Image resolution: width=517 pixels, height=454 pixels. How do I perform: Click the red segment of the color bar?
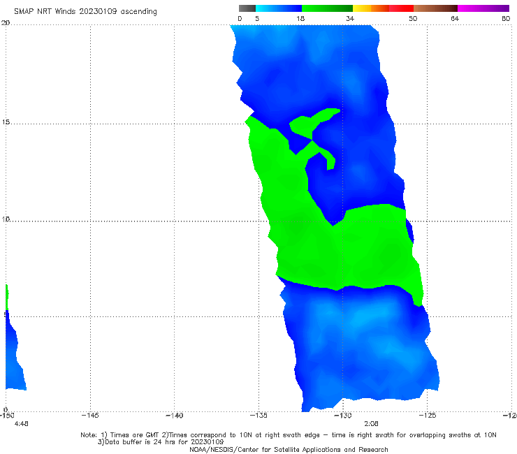coord(401,8)
